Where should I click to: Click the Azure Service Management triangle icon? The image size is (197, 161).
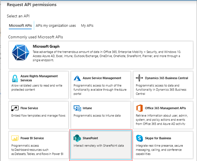pyautogui.click(x=77, y=78)
